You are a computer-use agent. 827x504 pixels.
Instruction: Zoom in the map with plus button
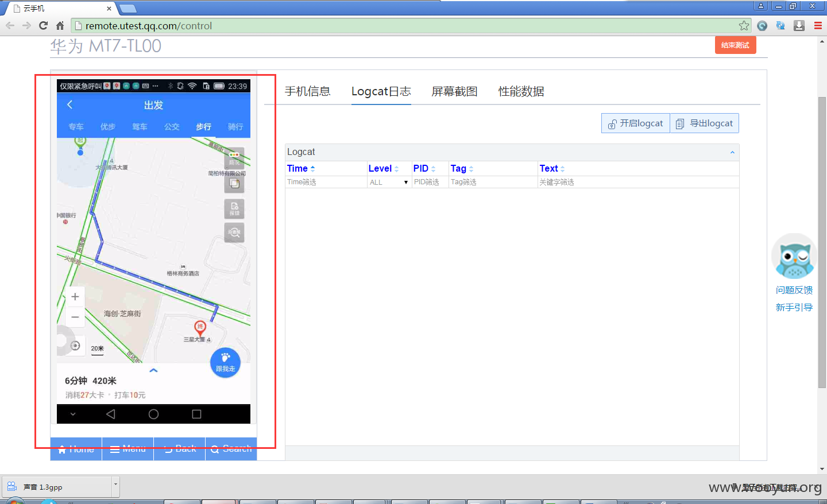pos(75,297)
